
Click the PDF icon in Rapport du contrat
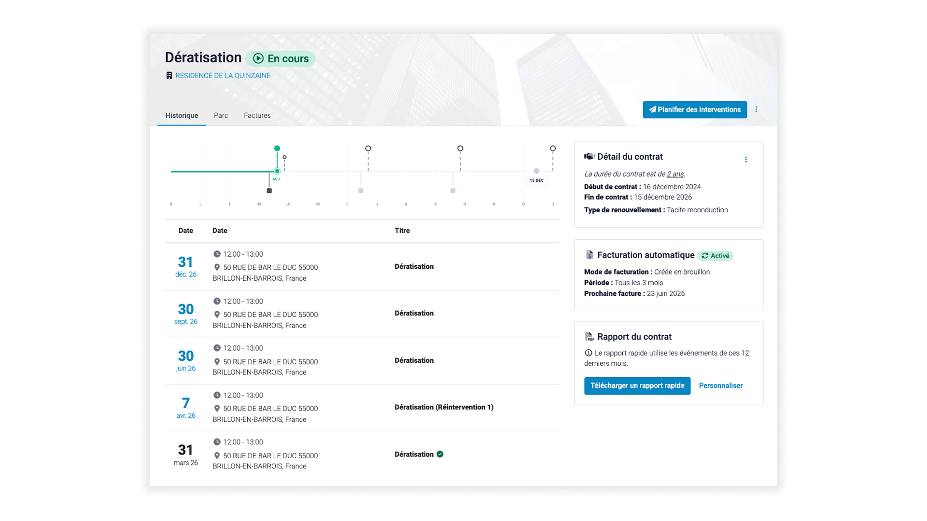tap(590, 337)
